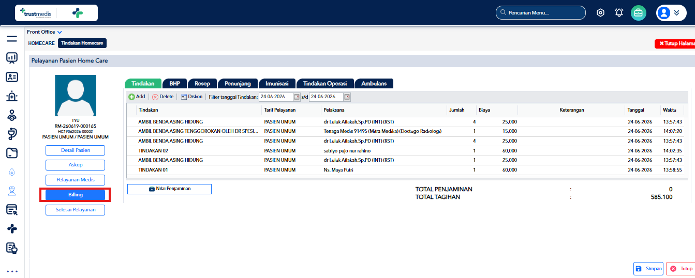Open the document approval sidebar icon
695x278 pixels.
point(12,248)
